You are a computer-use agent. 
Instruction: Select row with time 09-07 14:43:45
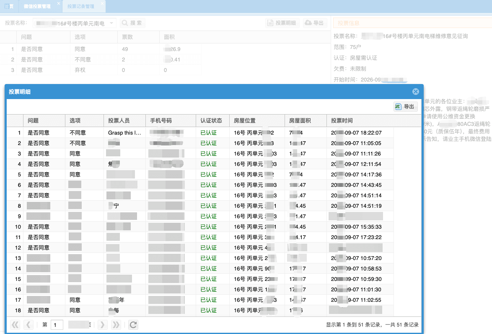(x=200, y=185)
